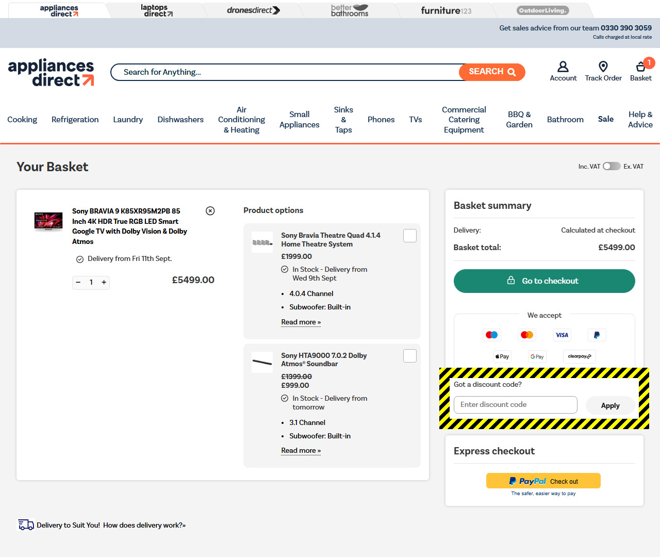Image resolution: width=660 pixels, height=557 pixels.
Task: Click the Visa payment icon
Action: [x=562, y=335]
